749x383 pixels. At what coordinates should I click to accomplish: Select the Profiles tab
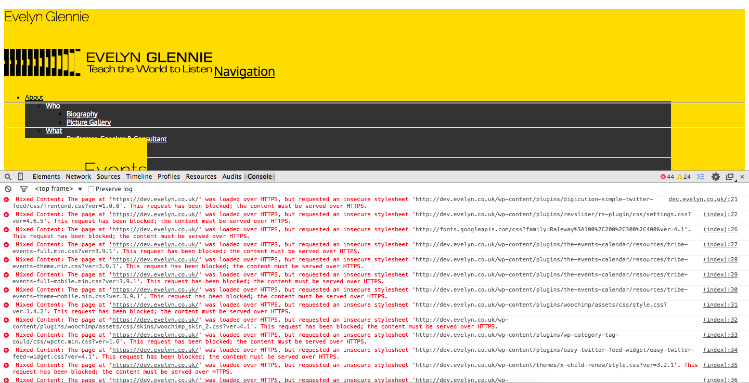(169, 177)
